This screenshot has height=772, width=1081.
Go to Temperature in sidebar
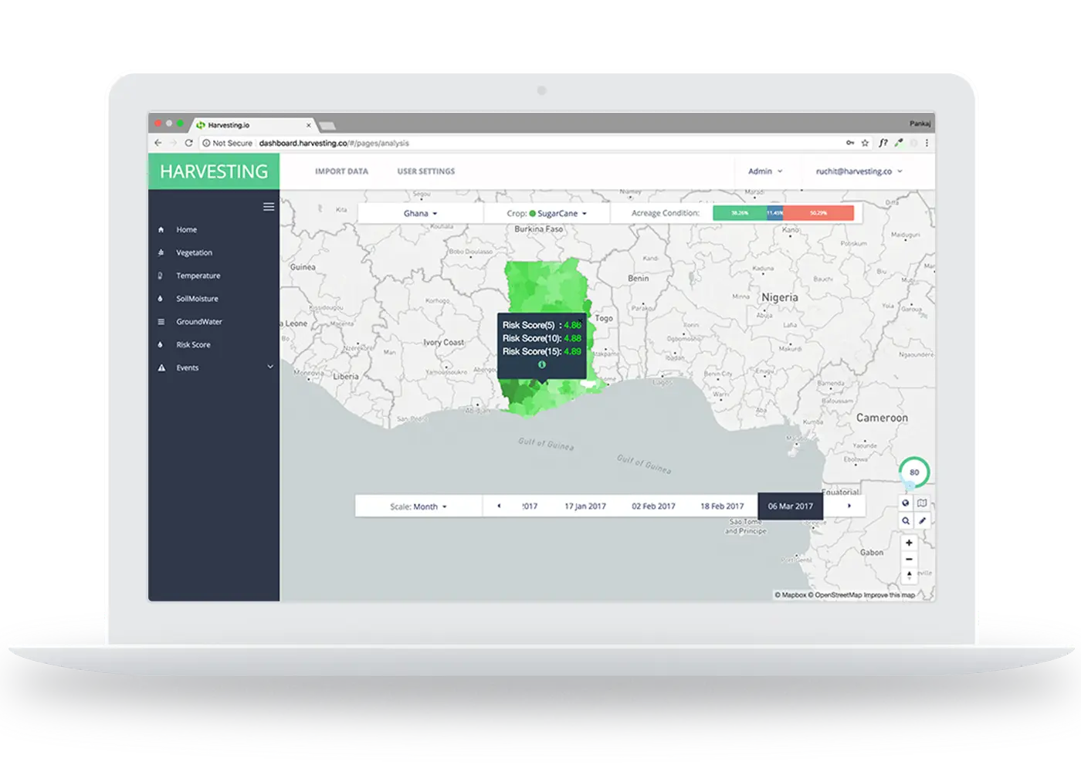[198, 276]
